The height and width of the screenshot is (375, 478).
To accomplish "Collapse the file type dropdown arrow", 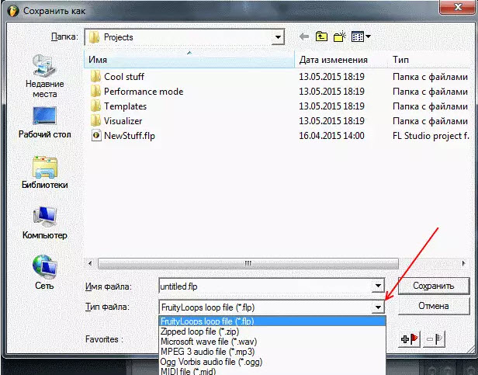I will click(x=378, y=307).
